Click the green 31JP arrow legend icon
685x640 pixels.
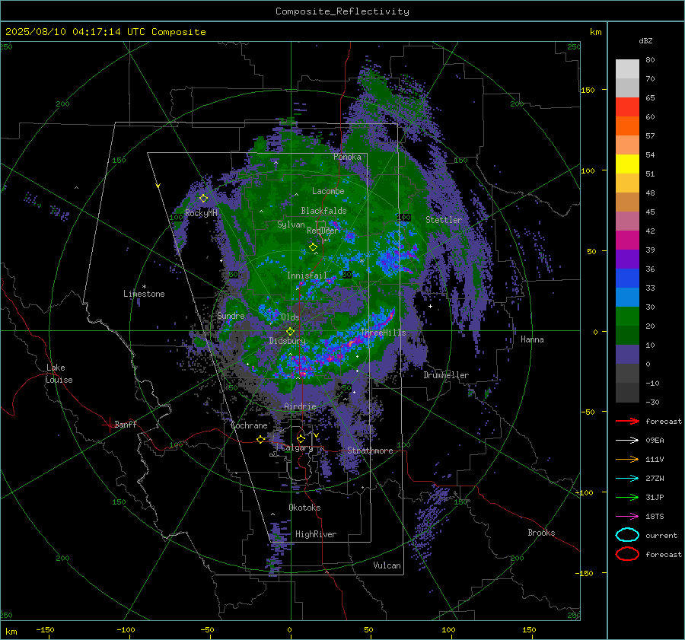[x=627, y=497]
